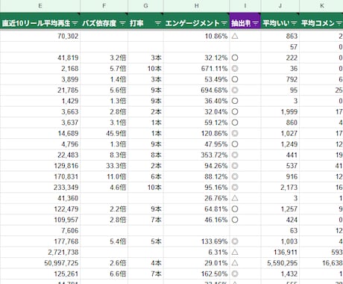The image size is (343, 284).
Task: Select cell with value 7,606
Action: coord(40,230)
